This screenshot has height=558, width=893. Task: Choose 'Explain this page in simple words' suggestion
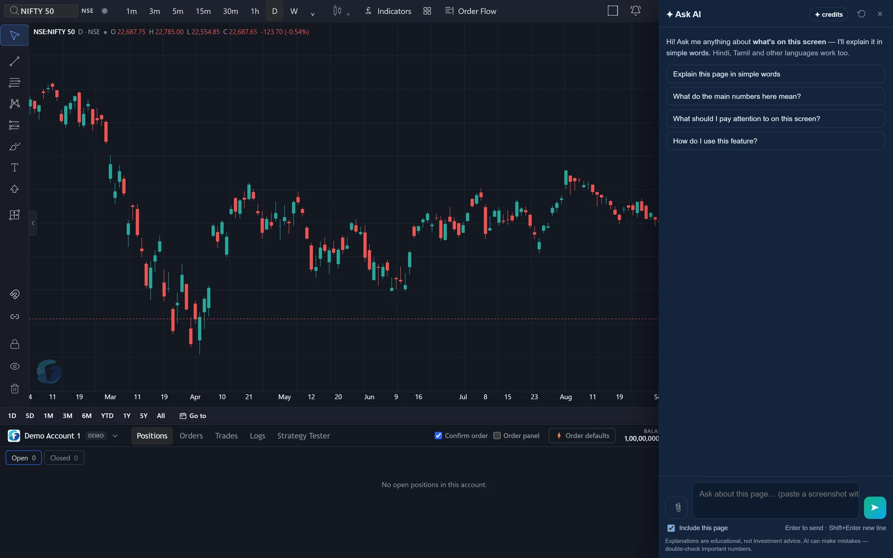775,74
